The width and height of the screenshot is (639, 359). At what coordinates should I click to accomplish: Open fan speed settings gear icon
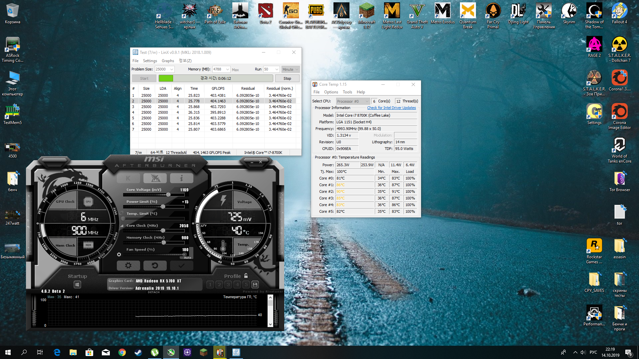(x=119, y=254)
